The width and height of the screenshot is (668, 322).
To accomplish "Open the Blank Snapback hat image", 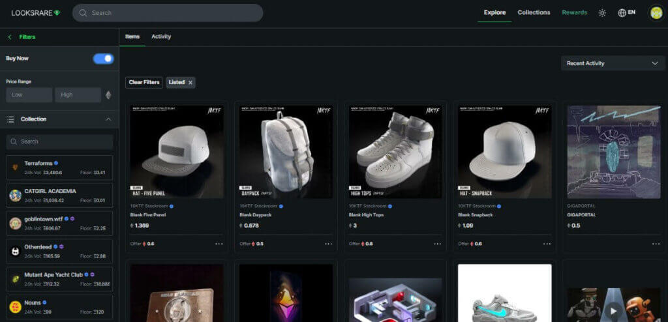I will [x=504, y=152].
